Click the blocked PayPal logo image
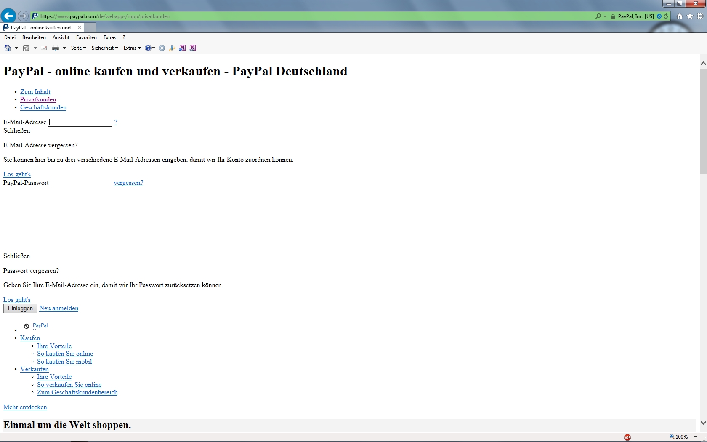 (36, 326)
